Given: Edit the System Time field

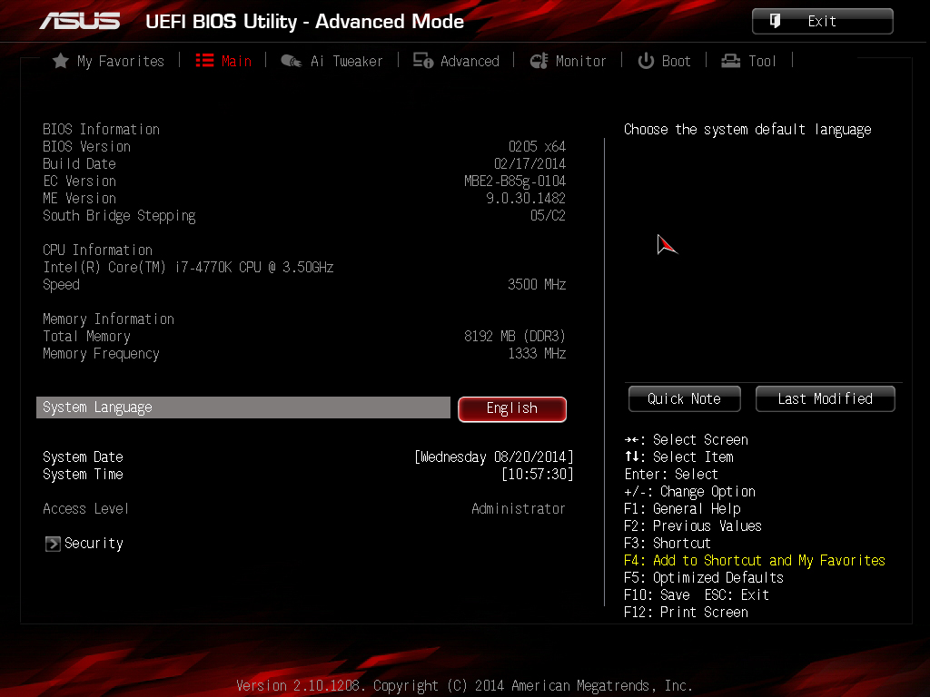Looking at the screenshot, I should (538, 474).
